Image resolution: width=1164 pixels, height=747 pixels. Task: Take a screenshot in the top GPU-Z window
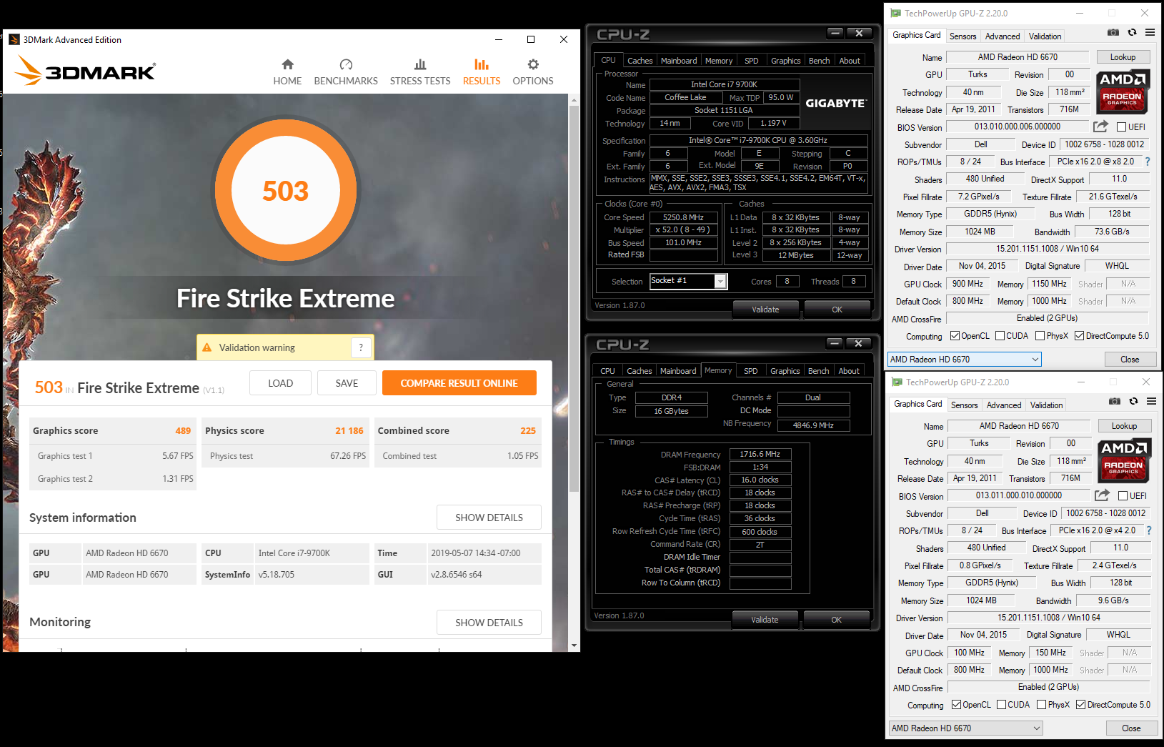pos(1113,32)
